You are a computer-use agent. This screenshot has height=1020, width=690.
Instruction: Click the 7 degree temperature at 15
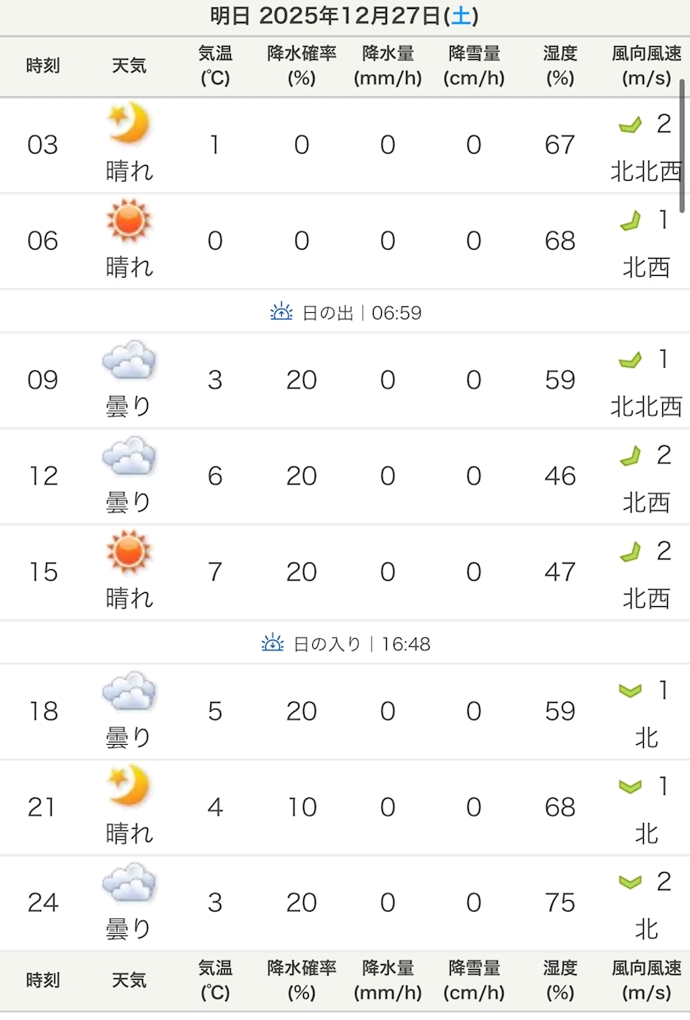[214, 572]
